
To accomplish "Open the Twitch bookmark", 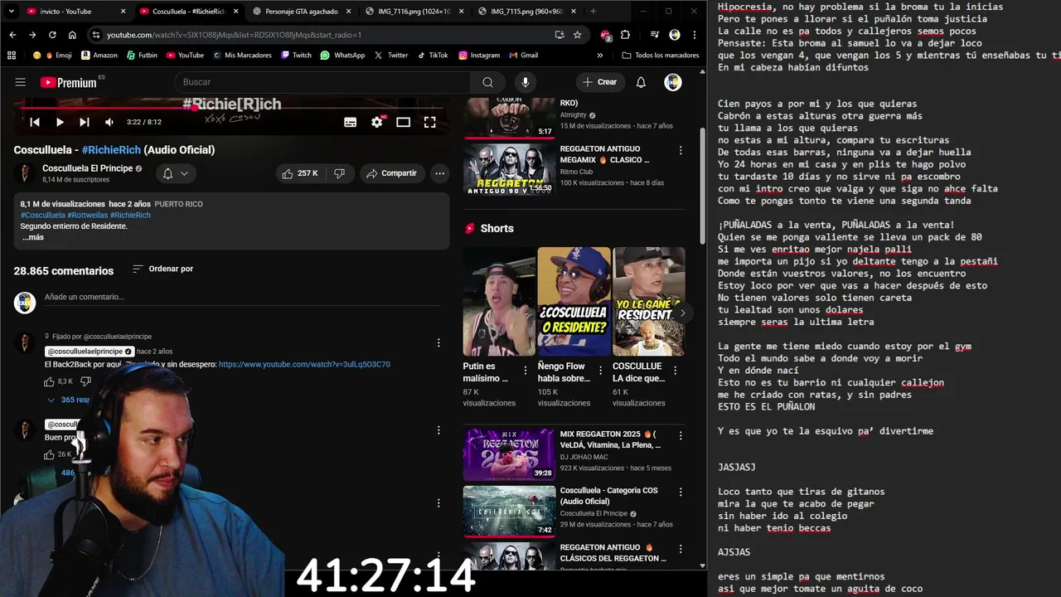I will tap(296, 55).
